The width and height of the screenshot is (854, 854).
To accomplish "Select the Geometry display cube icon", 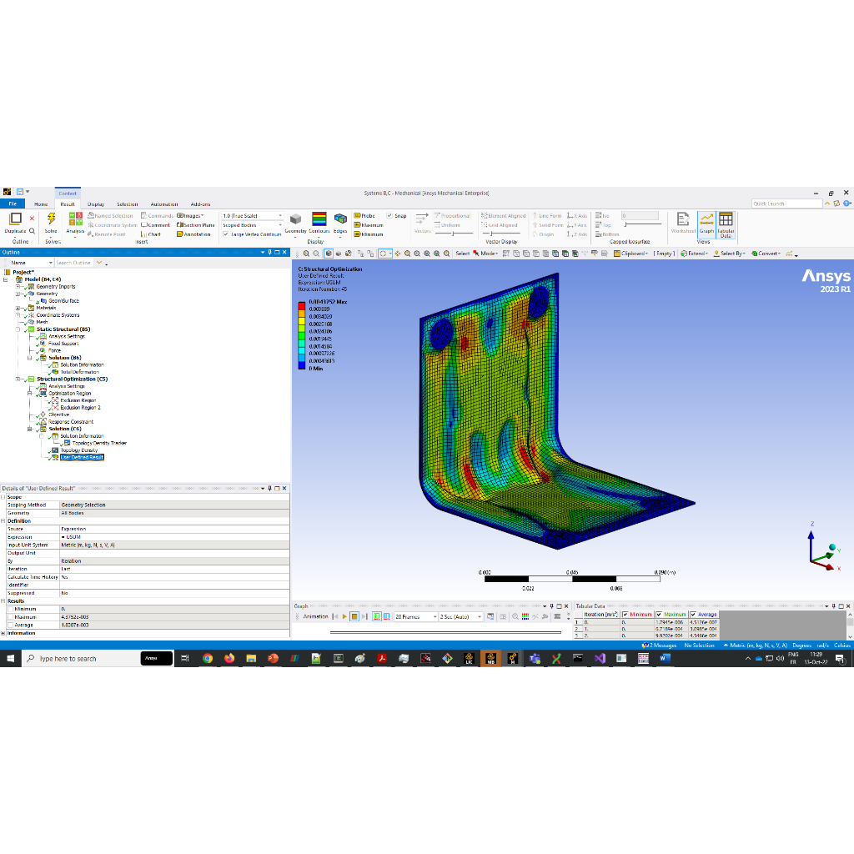I will point(295,220).
